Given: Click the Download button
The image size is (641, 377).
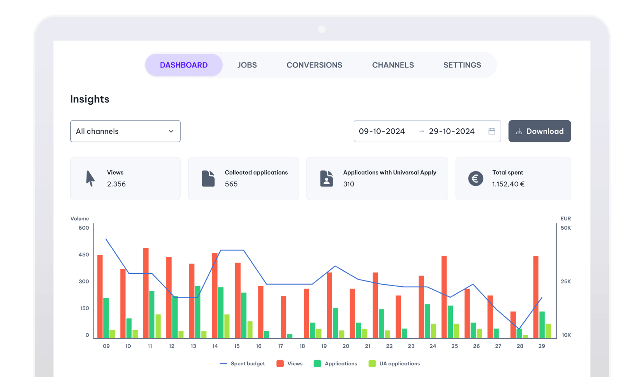Looking at the screenshot, I should pos(539,131).
